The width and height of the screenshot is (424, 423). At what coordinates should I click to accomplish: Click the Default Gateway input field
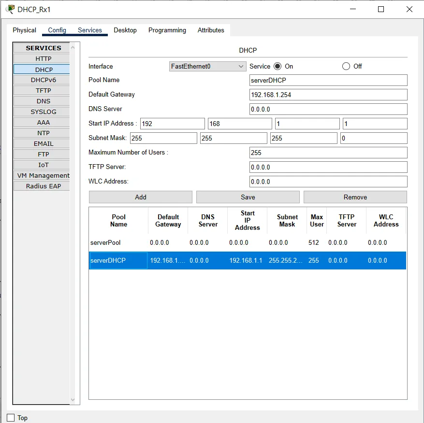click(328, 95)
